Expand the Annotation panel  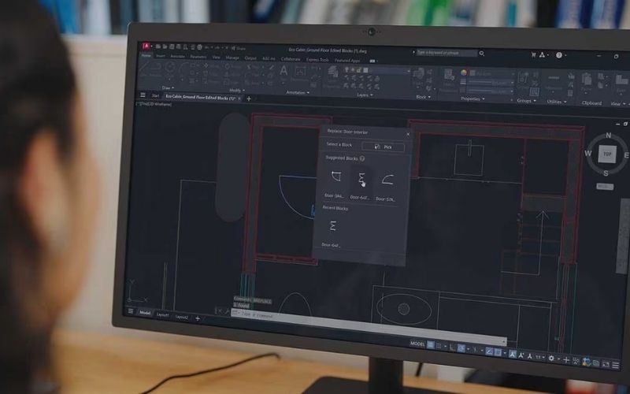pos(298,92)
